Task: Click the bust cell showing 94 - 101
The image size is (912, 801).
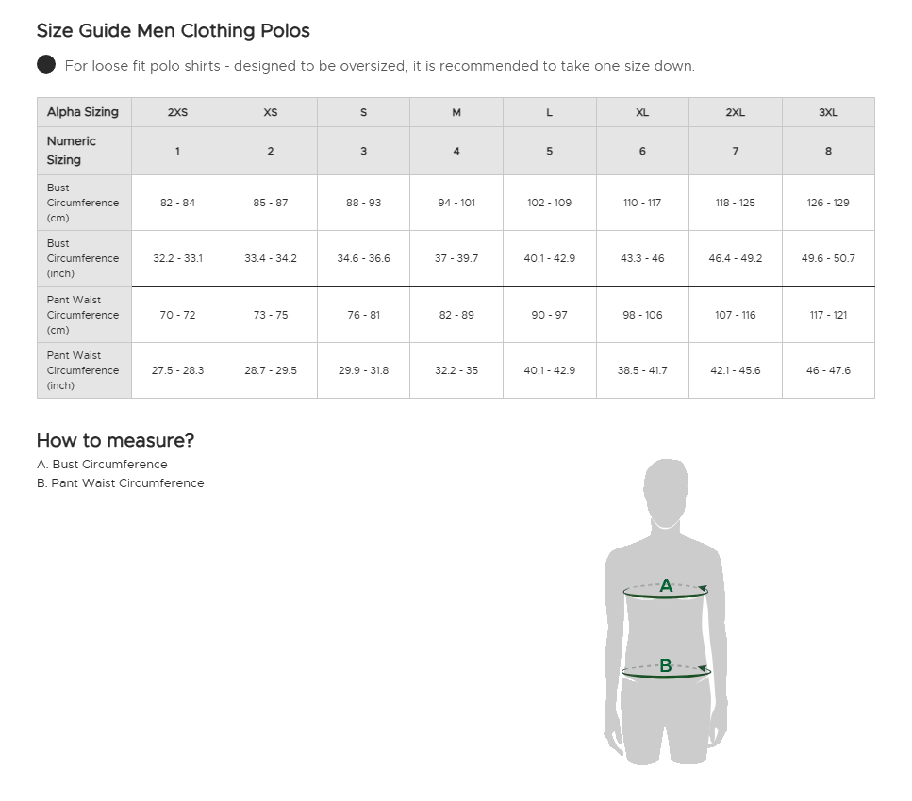Action: pyautogui.click(x=456, y=203)
